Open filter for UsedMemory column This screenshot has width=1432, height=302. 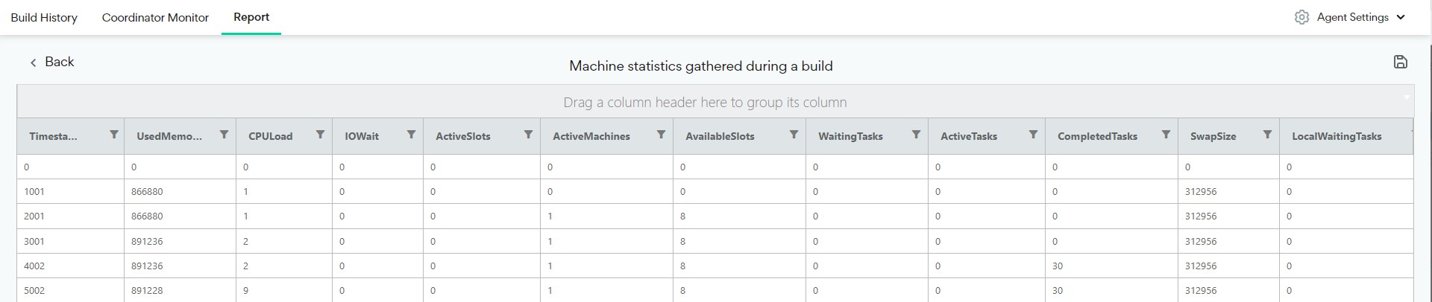click(224, 135)
